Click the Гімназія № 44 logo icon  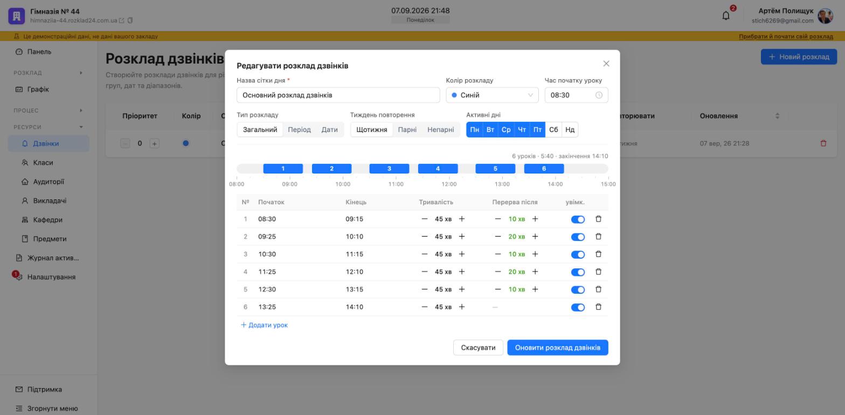point(17,16)
